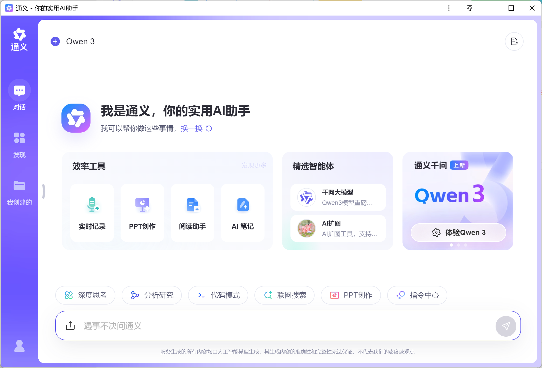
Task: Open the 实时记录 tool card
Action: [x=92, y=213]
